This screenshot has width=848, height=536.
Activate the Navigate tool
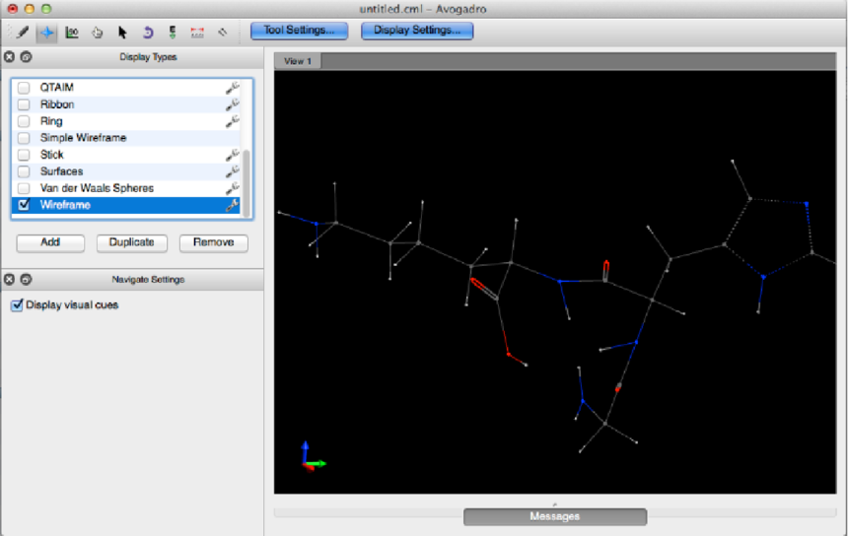point(46,32)
